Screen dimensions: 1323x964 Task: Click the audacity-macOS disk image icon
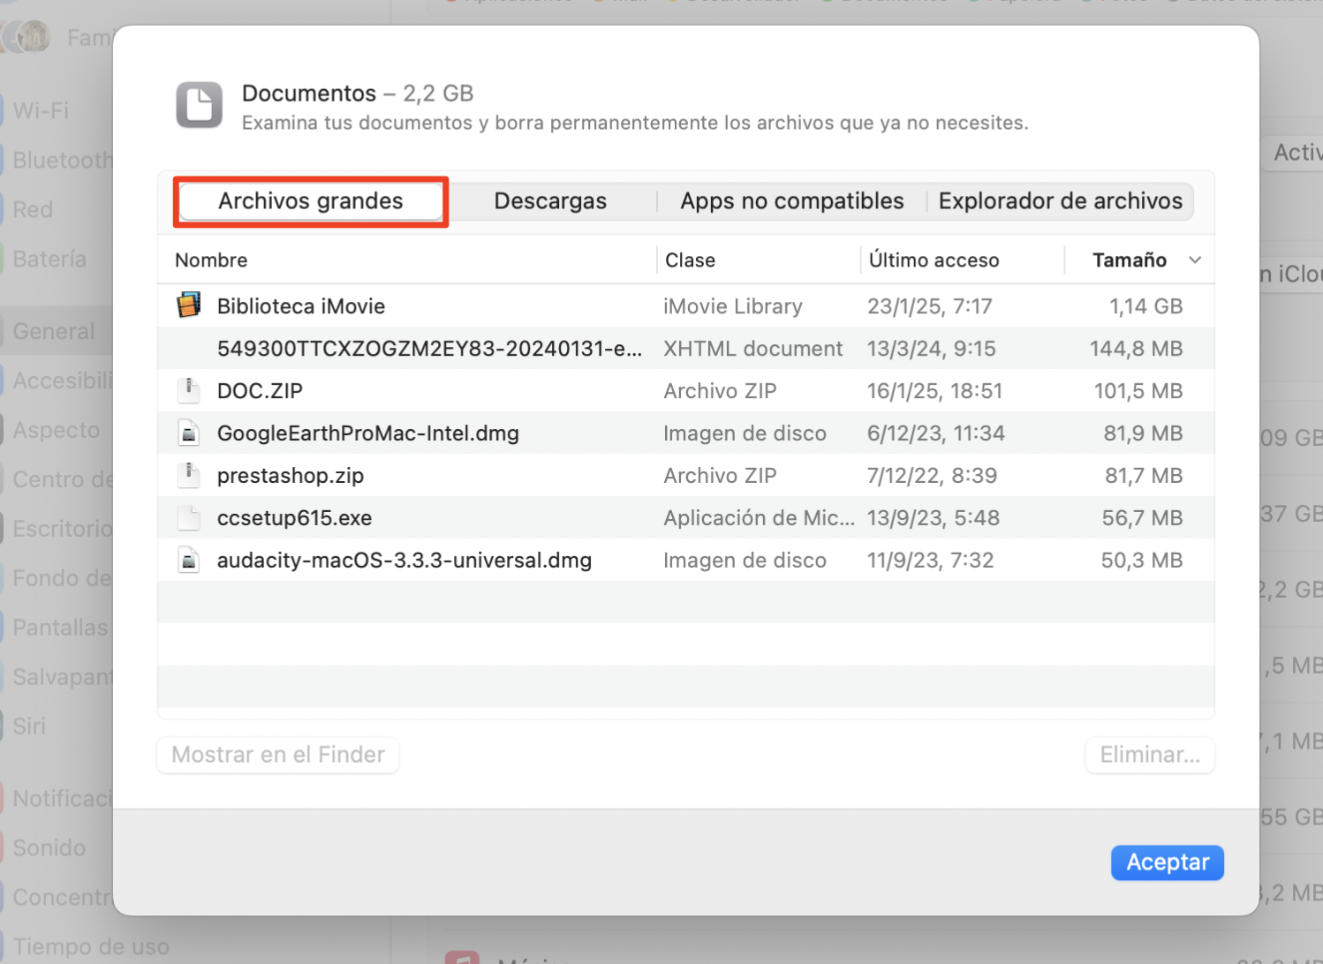click(x=188, y=561)
